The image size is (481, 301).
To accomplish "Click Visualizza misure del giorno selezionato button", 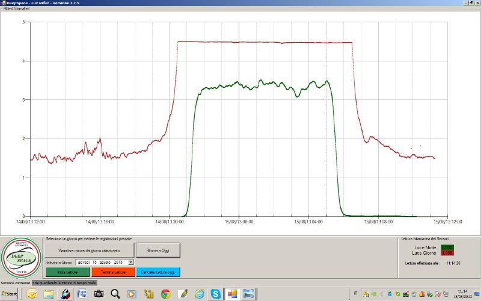I will point(89,250).
